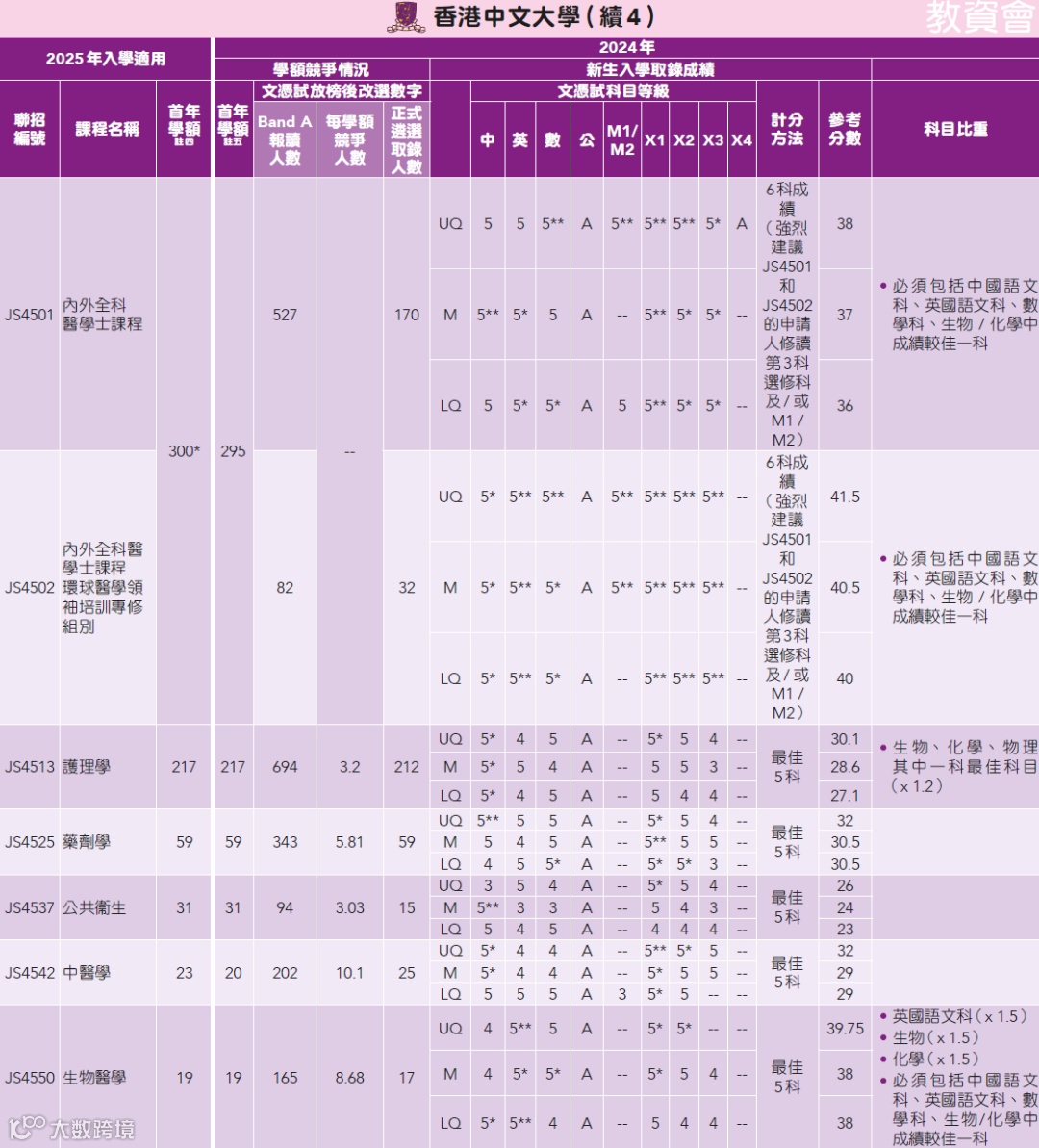Image resolution: width=1039 pixels, height=1148 pixels.
Task: Select the JS4501 code in 聯招編號 column
Action: pyautogui.click(x=29, y=315)
